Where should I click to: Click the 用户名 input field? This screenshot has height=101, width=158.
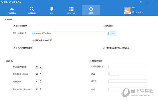click(x=128, y=81)
